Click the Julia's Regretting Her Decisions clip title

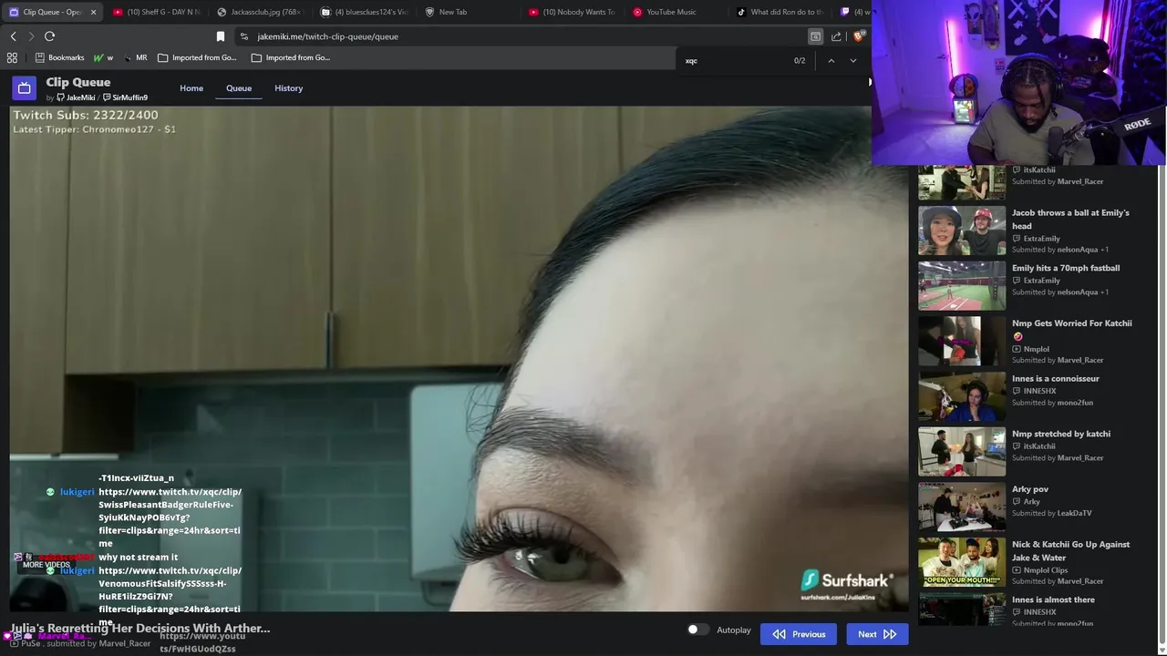point(140,628)
